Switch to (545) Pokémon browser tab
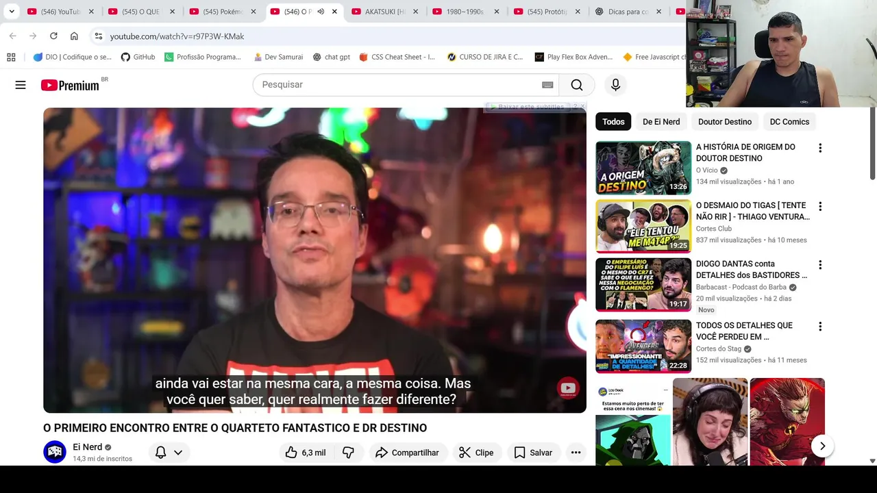Viewport: 877px width, 493px height. [x=223, y=12]
